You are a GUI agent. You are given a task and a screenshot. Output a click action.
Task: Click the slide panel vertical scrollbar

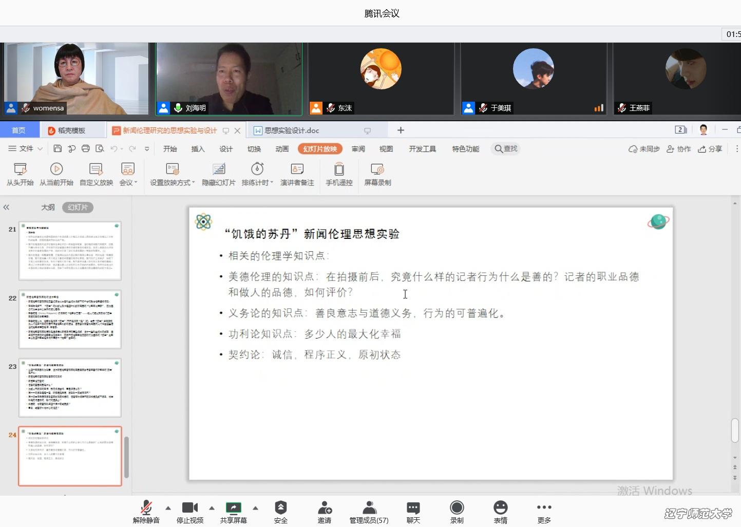pyautogui.click(x=126, y=457)
